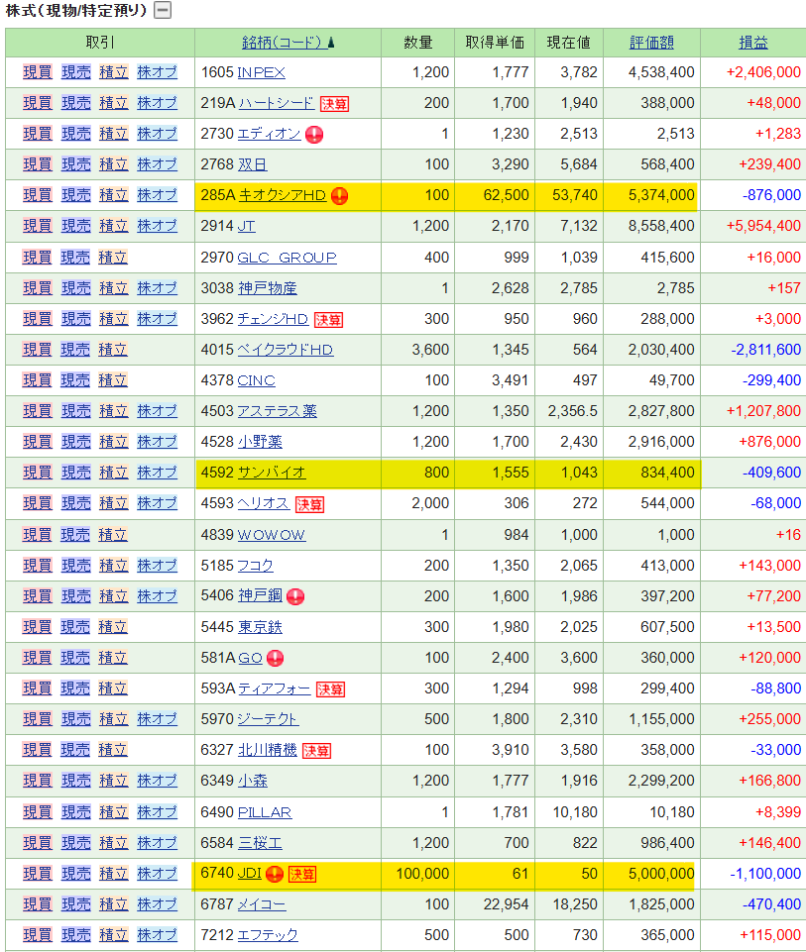This screenshot has width=806, height=952.
Task: Click the 2,356.5 current price cell
Action: coord(573,411)
